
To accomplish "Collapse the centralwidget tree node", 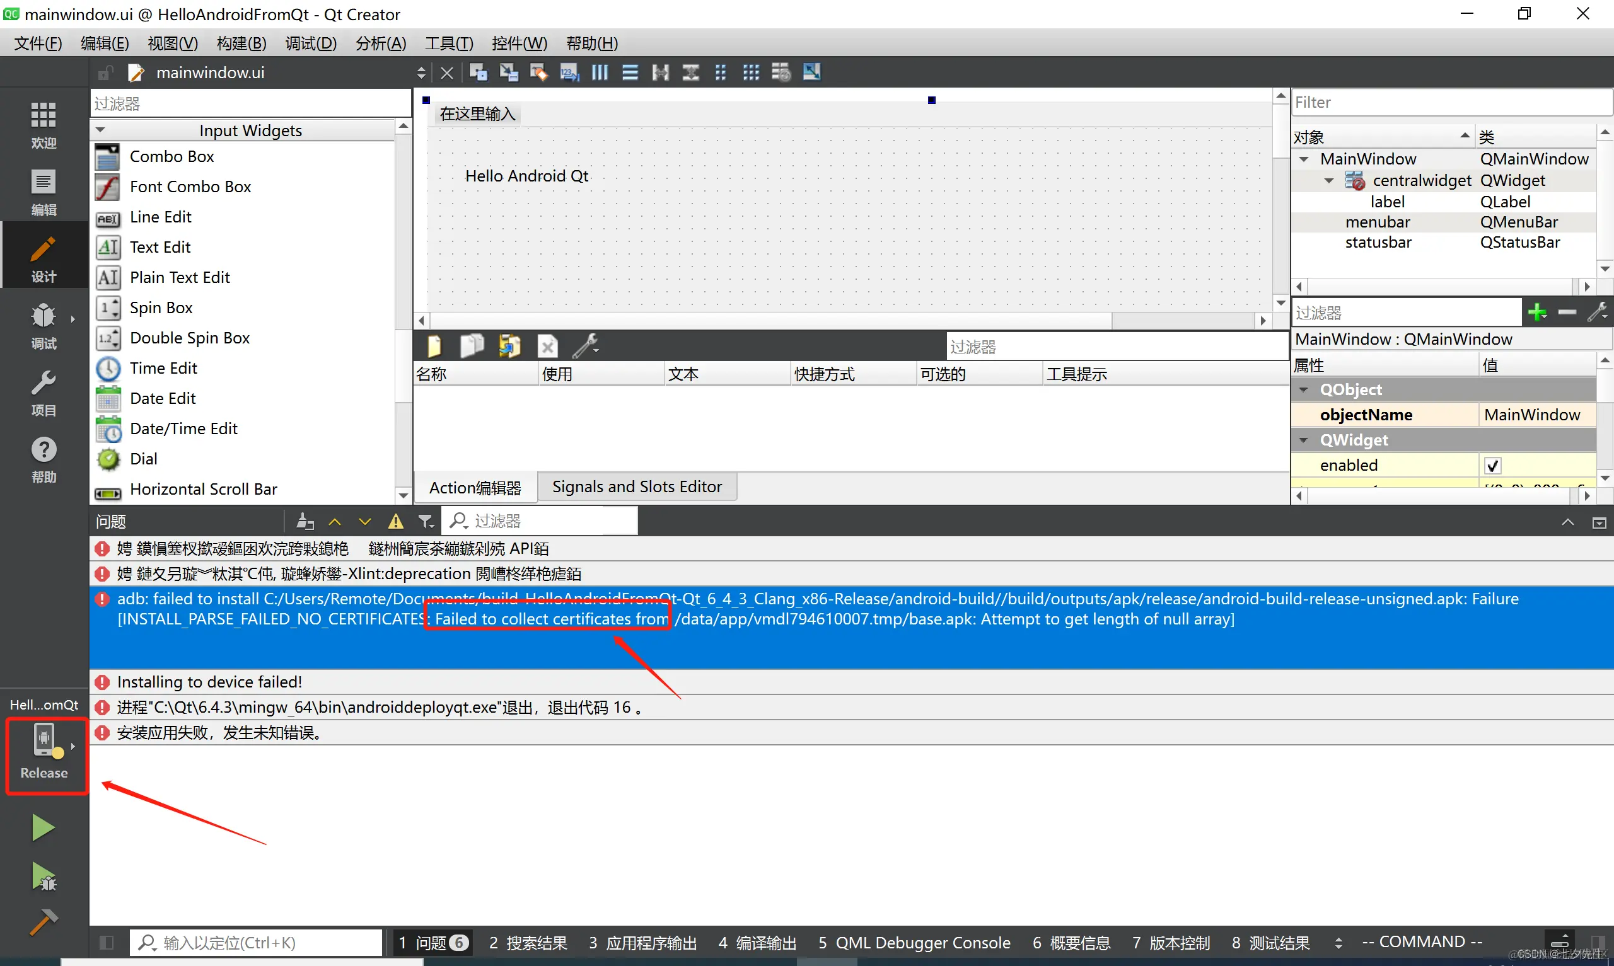I will click(1329, 181).
